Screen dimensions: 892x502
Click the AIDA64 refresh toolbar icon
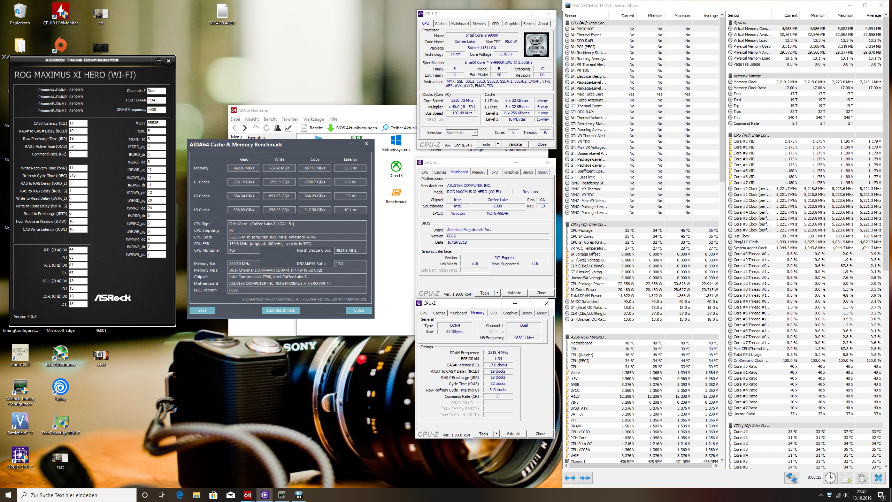click(267, 128)
